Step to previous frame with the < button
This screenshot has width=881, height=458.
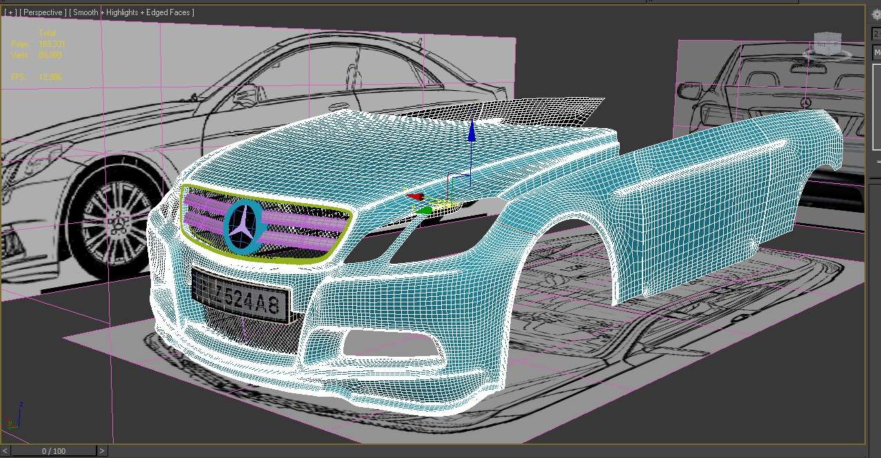[x=6, y=451]
